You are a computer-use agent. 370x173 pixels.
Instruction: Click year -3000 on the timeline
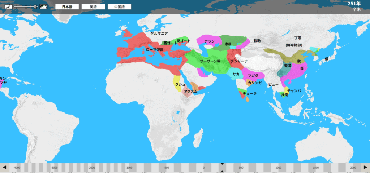point(54,168)
